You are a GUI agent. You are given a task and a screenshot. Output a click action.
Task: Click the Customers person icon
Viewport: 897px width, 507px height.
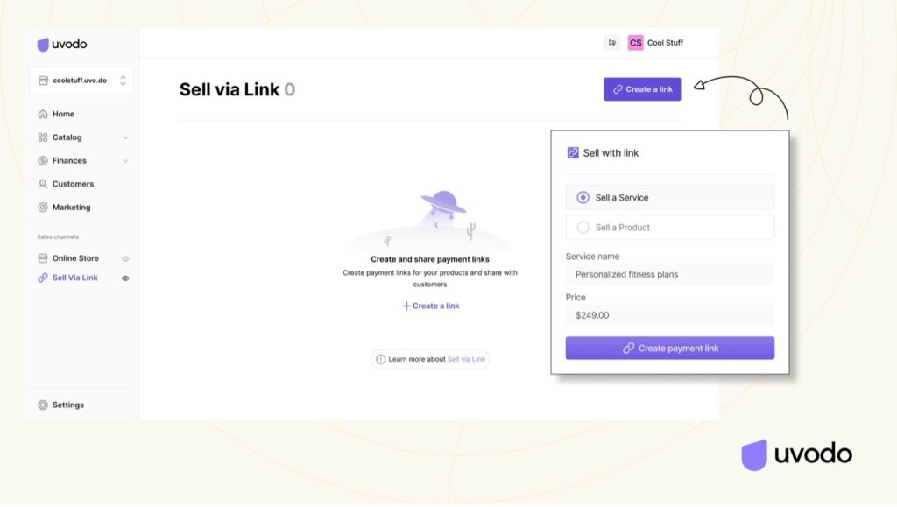(x=43, y=184)
